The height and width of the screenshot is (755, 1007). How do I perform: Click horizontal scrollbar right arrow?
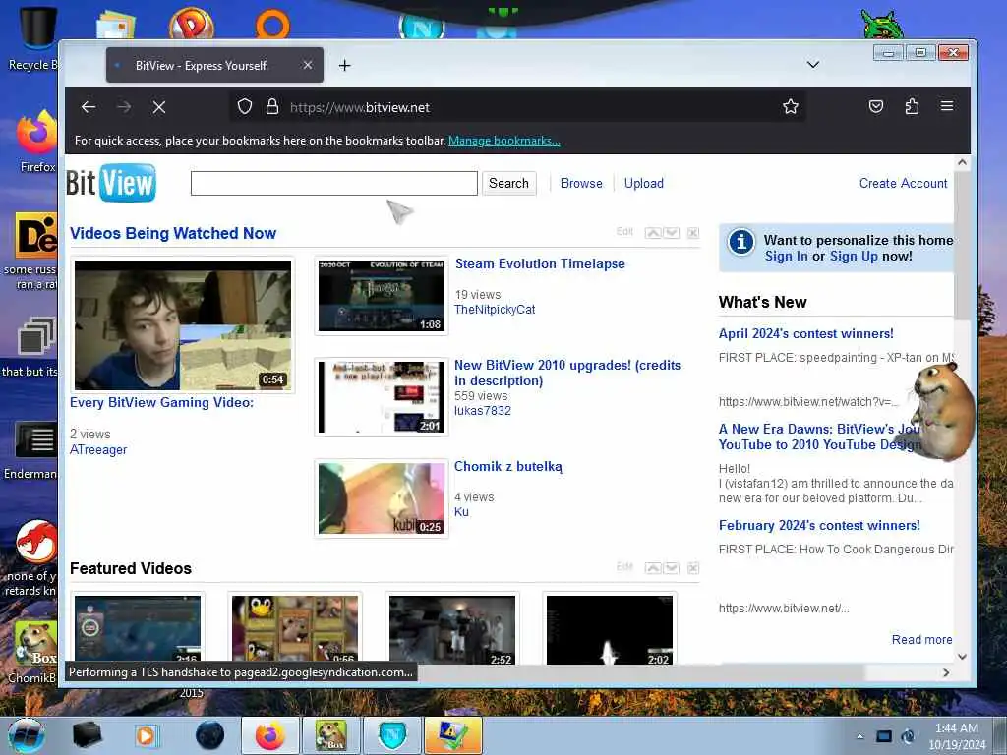946,672
